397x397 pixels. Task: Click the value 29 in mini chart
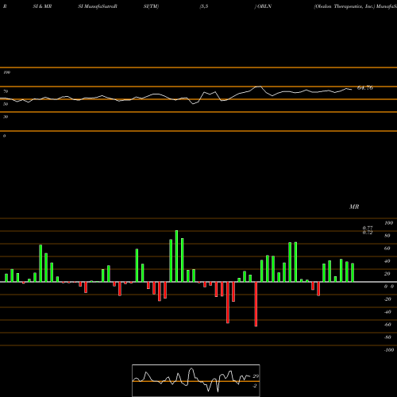click(x=256, y=376)
